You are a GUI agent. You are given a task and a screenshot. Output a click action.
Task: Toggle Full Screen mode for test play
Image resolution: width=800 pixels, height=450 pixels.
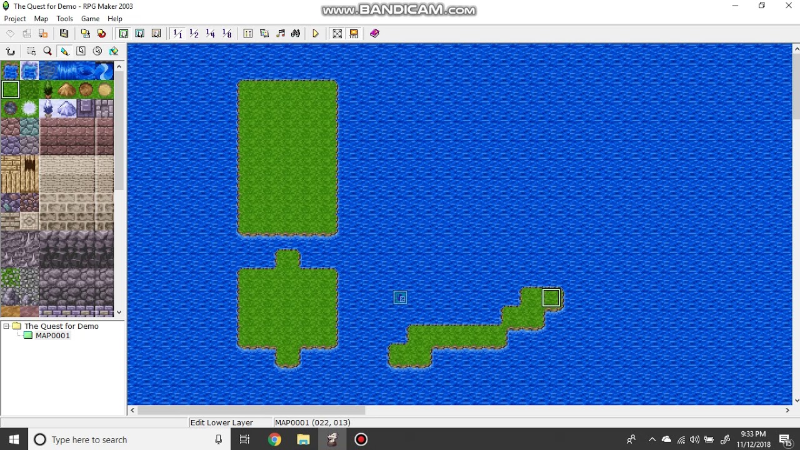tap(337, 34)
